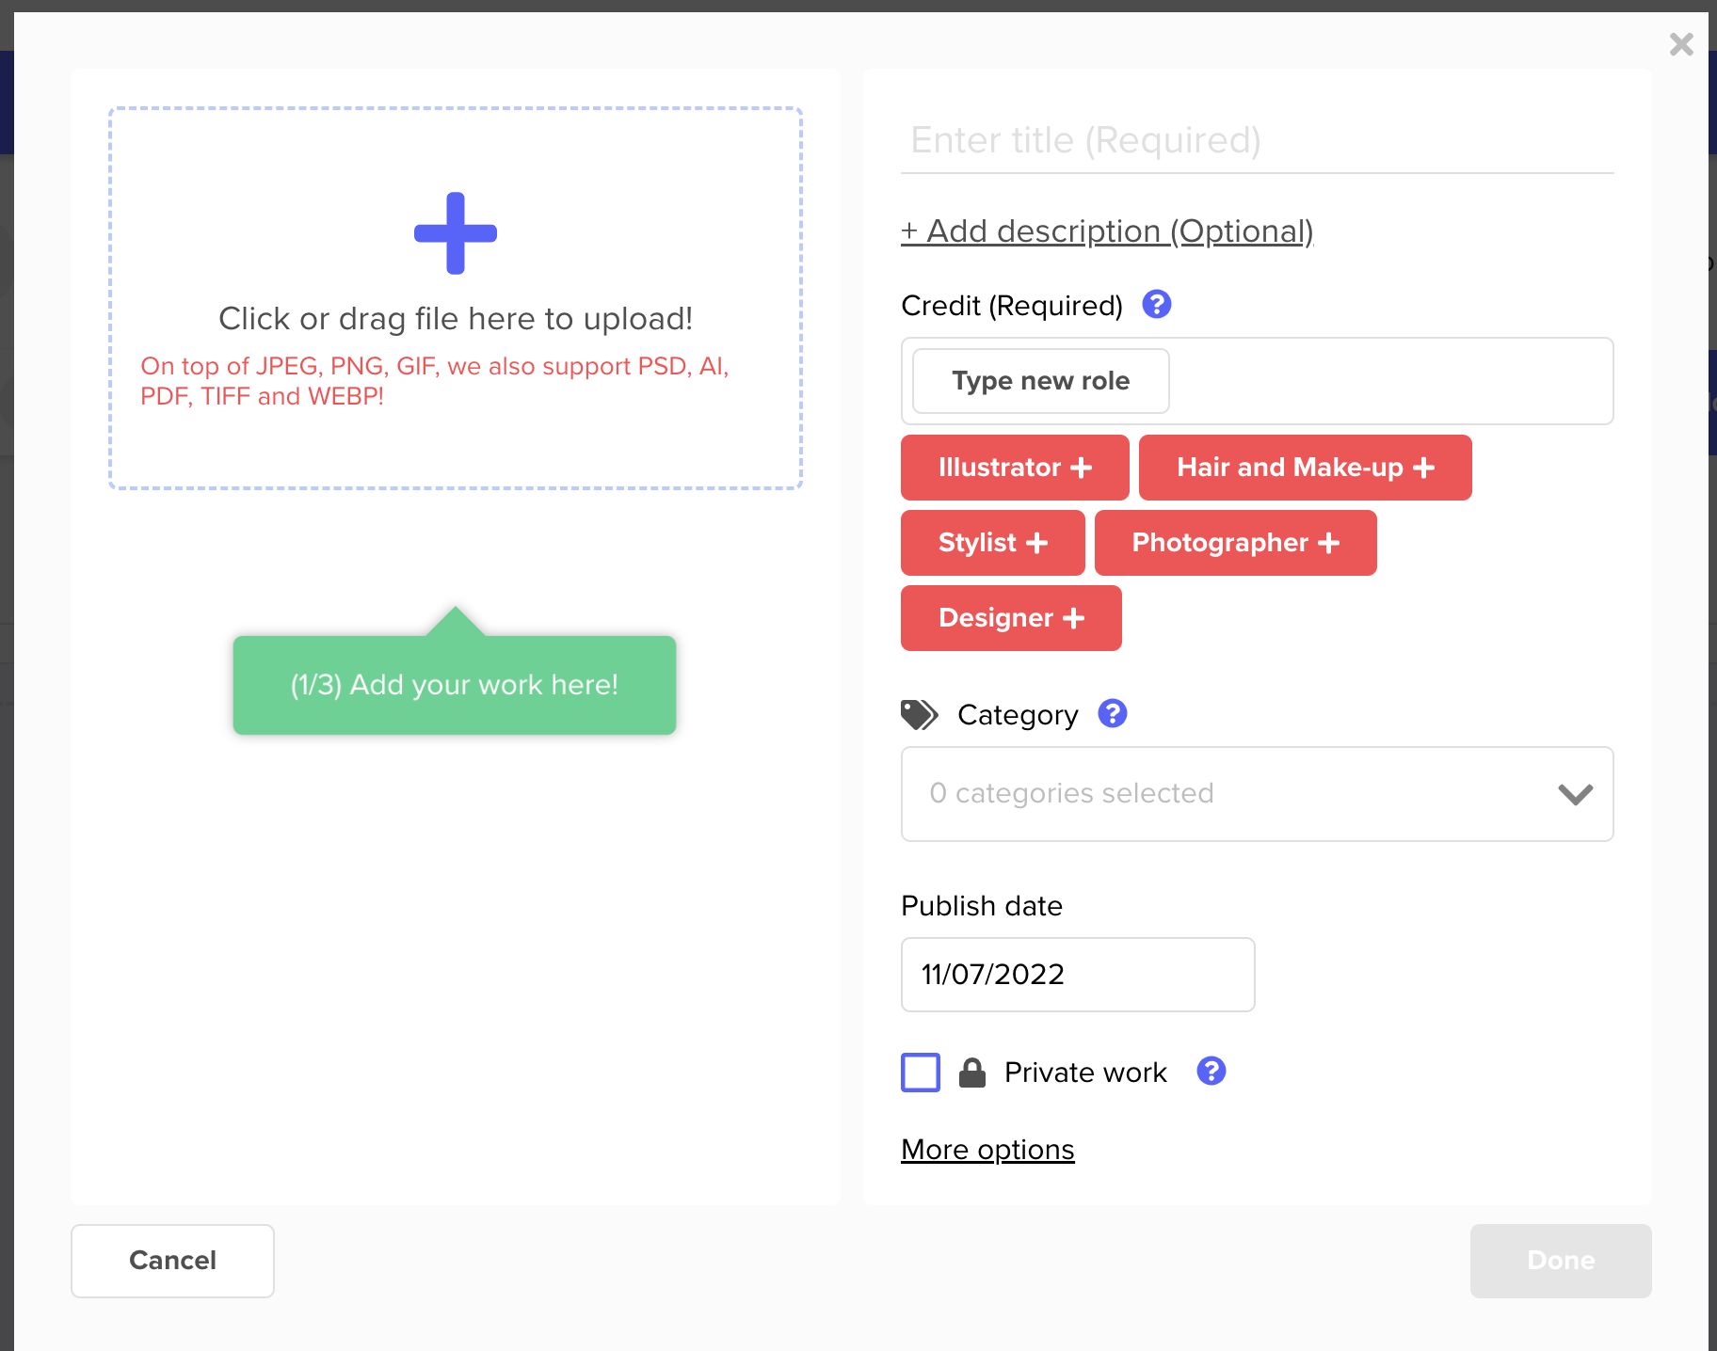Click the lock icon beside Private work
This screenshot has height=1351, width=1717.
971,1073
